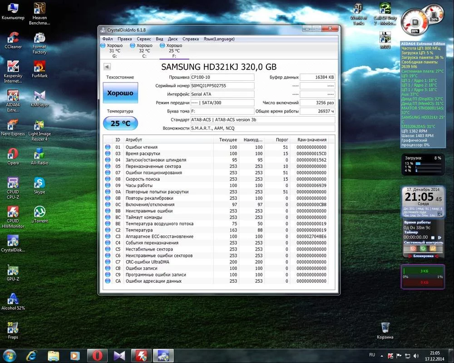Select disk G: tab at 31 °C
454x363 pixels.
114,50
